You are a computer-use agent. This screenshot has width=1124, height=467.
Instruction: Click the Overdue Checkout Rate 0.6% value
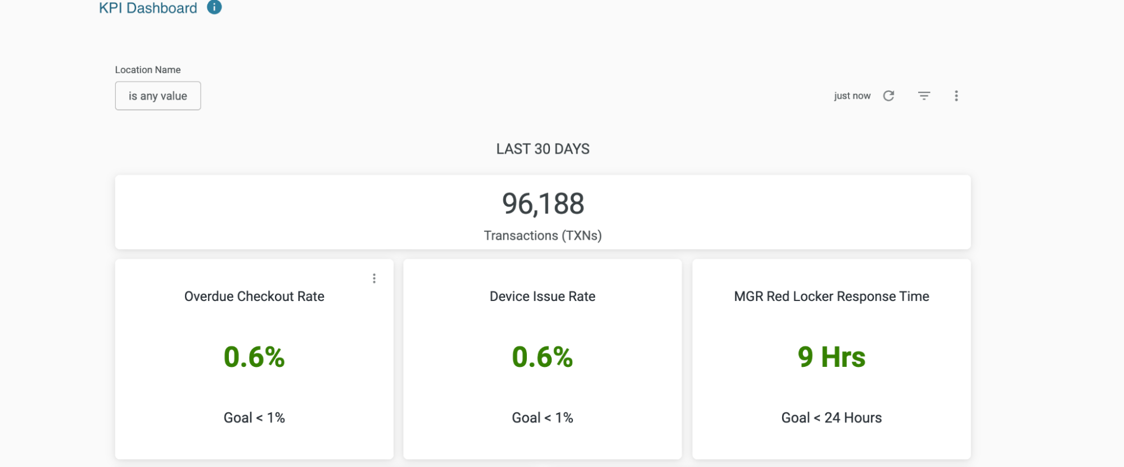coord(254,357)
